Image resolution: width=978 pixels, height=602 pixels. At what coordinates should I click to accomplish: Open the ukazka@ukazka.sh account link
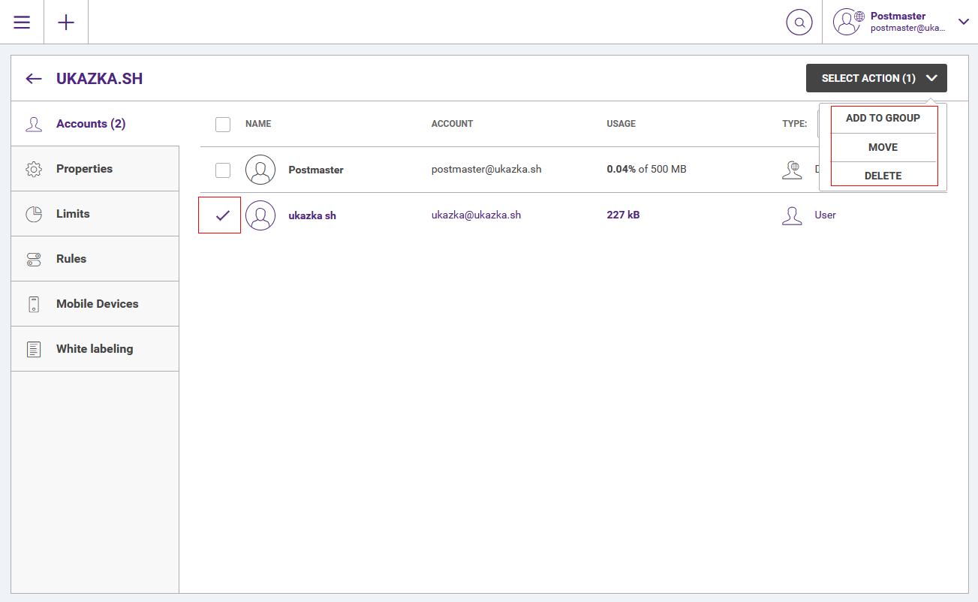click(476, 215)
